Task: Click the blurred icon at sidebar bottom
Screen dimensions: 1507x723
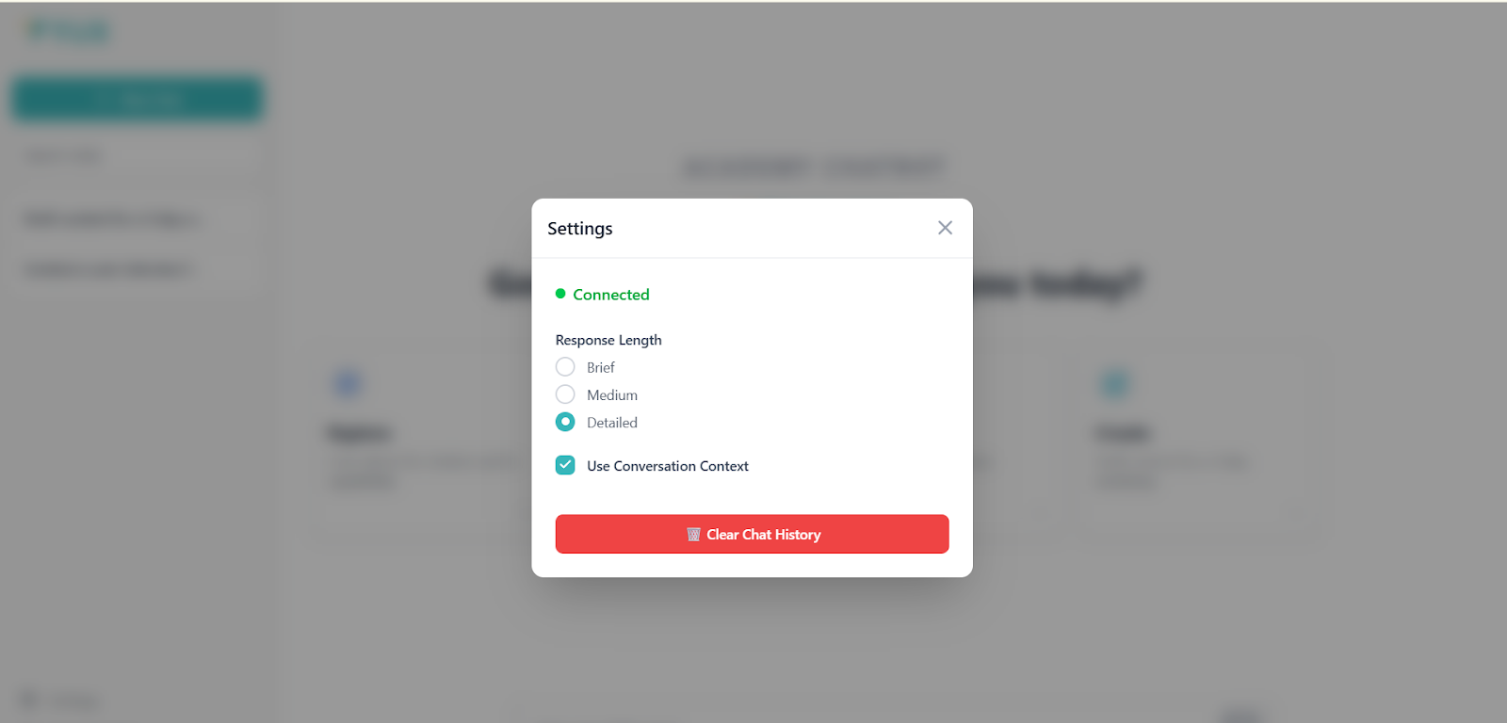Action: click(x=28, y=699)
